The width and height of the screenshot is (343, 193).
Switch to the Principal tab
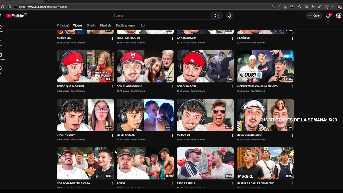coord(63,25)
